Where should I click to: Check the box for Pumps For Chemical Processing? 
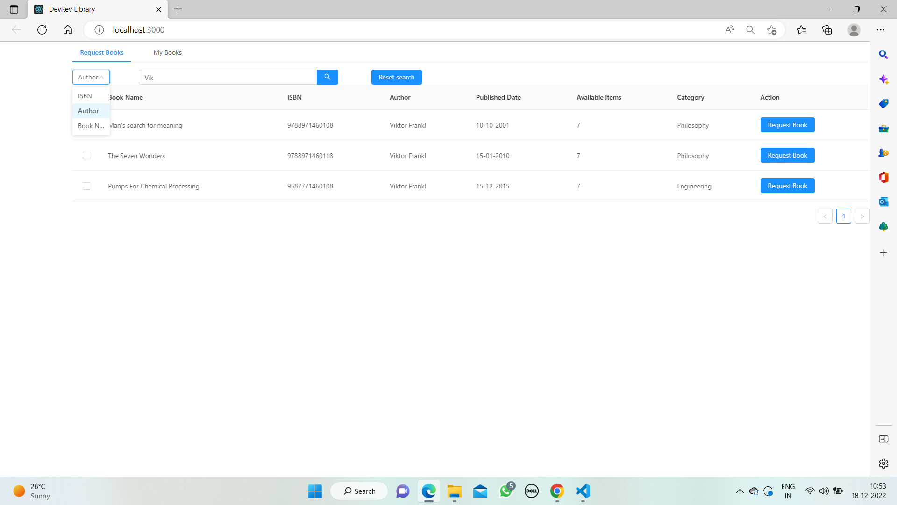86,186
